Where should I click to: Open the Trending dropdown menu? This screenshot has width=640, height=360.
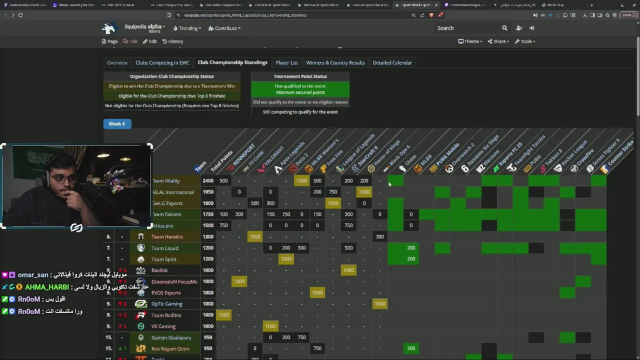click(x=187, y=28)
